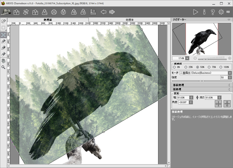Image resolution: width=233 pixels, height=168 pixels.
Task: Open preferences gear icon
Action: point(221,12)
